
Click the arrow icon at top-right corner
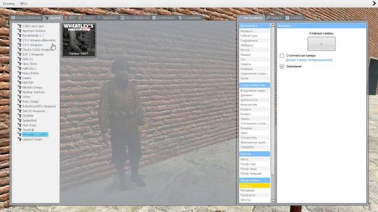[x=374, y=4]
